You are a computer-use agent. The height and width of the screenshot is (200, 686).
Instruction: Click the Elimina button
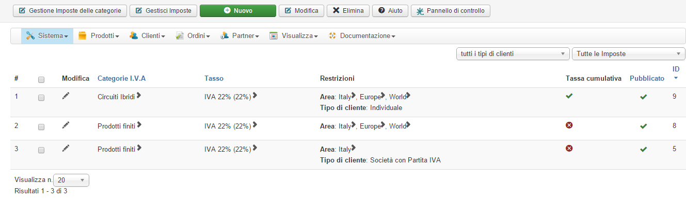pyautogui.click(x=348, y=10)
